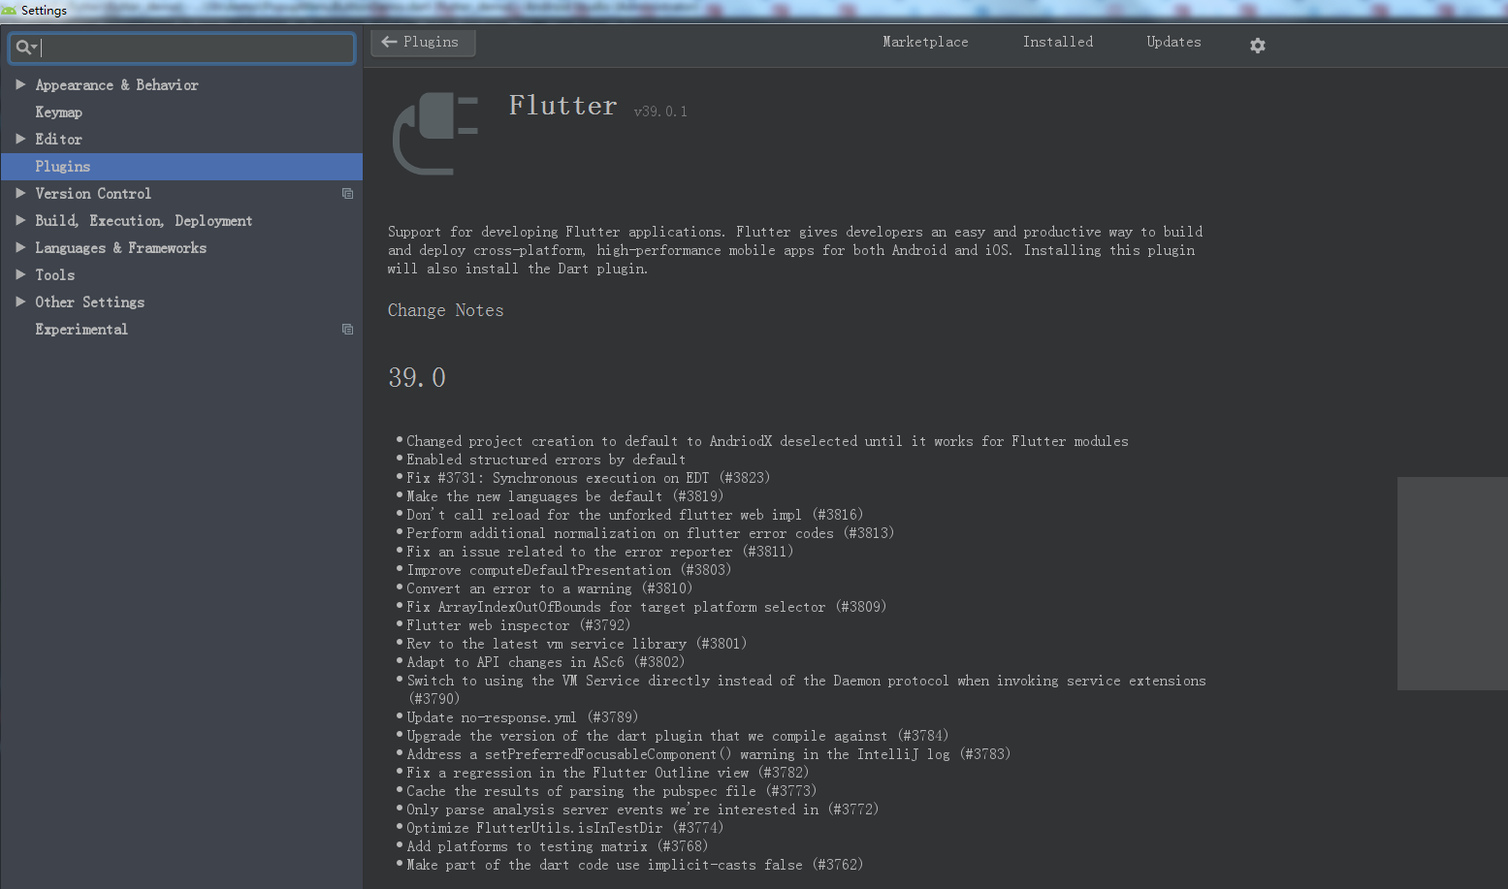Image resolution: width=1508 pixels, height=889 pixels.
Task: Click the Change Notes heading
Action: [x=445, y=310]
